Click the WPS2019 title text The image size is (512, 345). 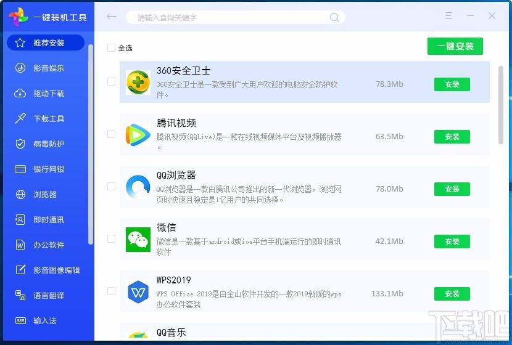pos(174,280)
